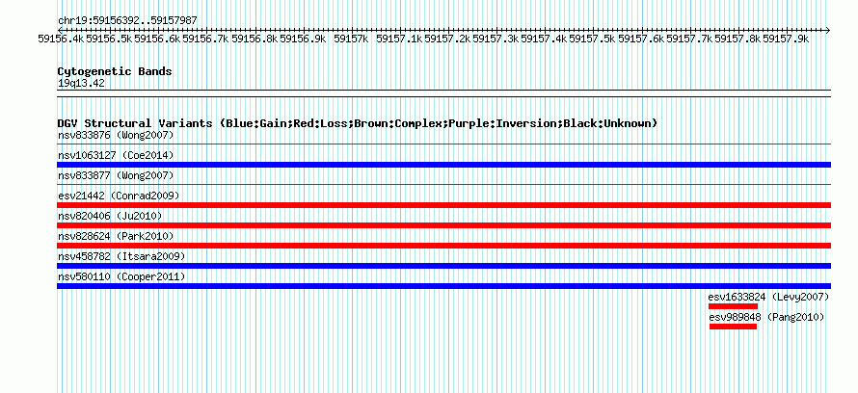Click the DGV Structural Variants track title
The height and width of the screenshot is (393, 858).
tap(358, 123)
